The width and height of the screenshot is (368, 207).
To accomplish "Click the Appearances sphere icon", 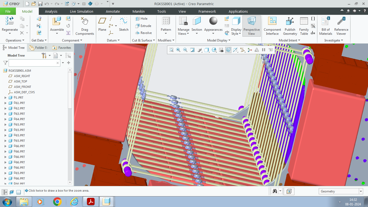I will pos(213,21).
